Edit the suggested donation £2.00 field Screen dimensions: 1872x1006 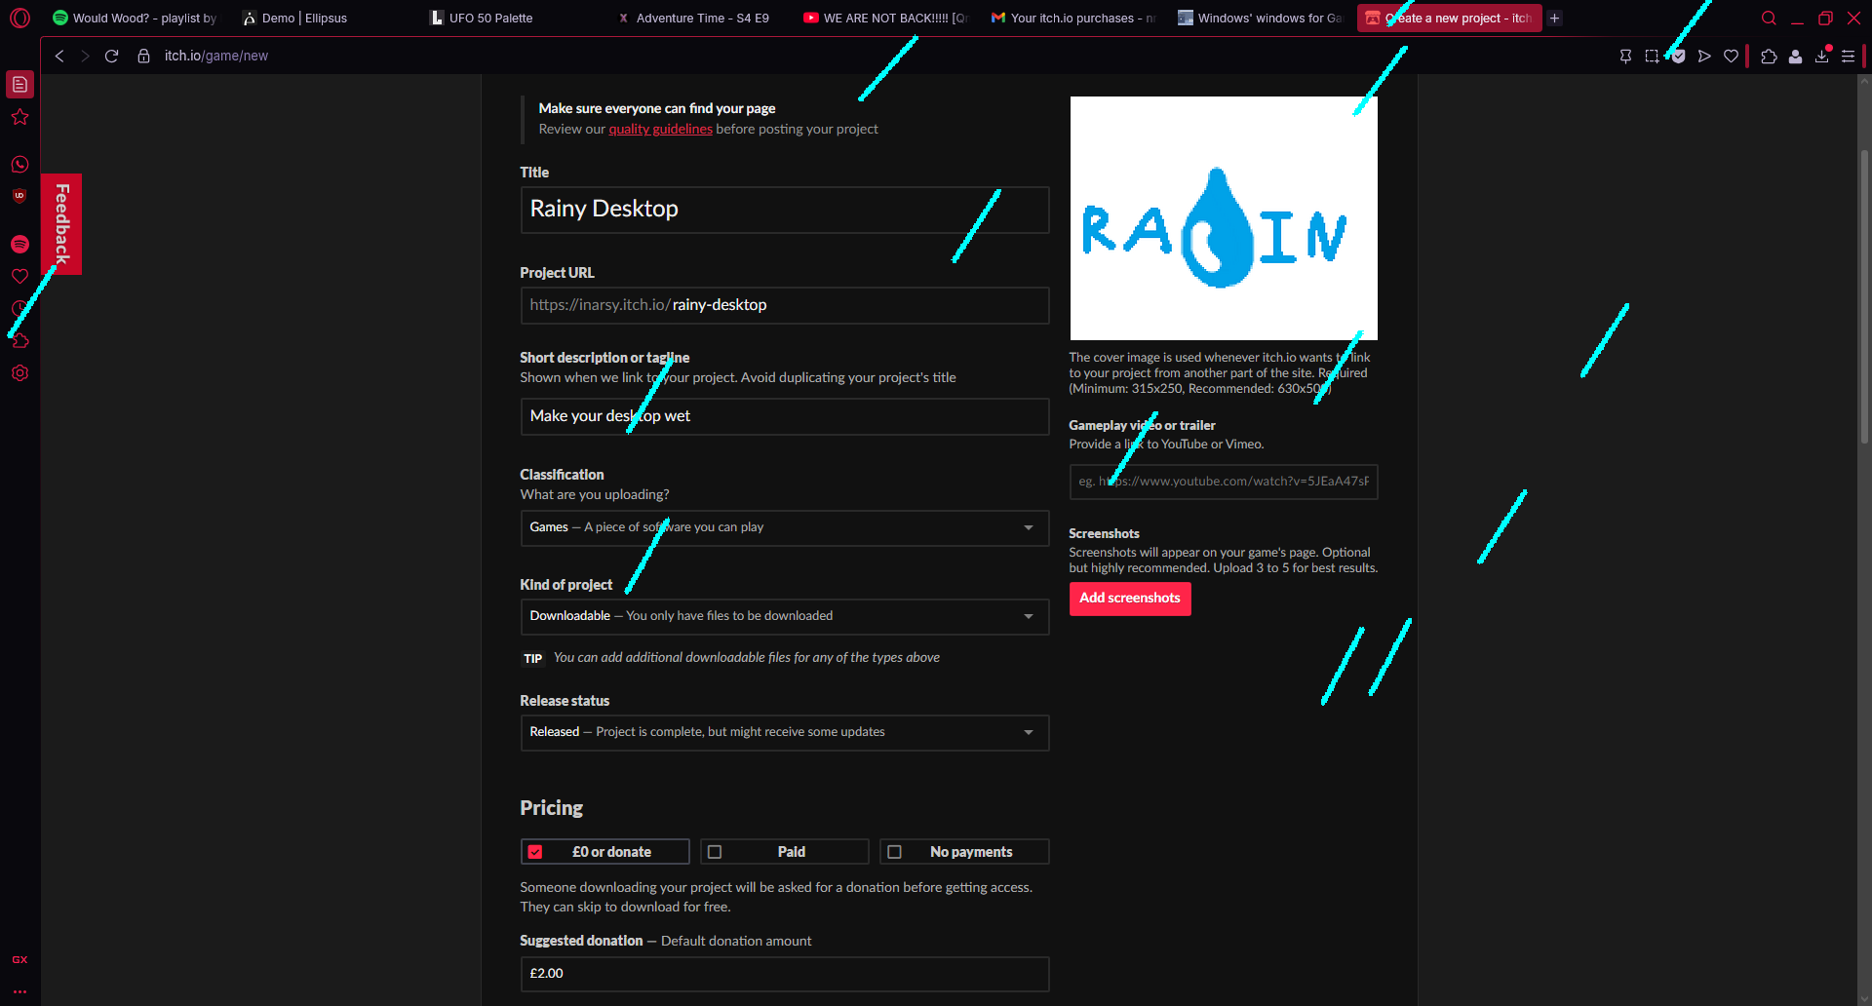point(785,974)
